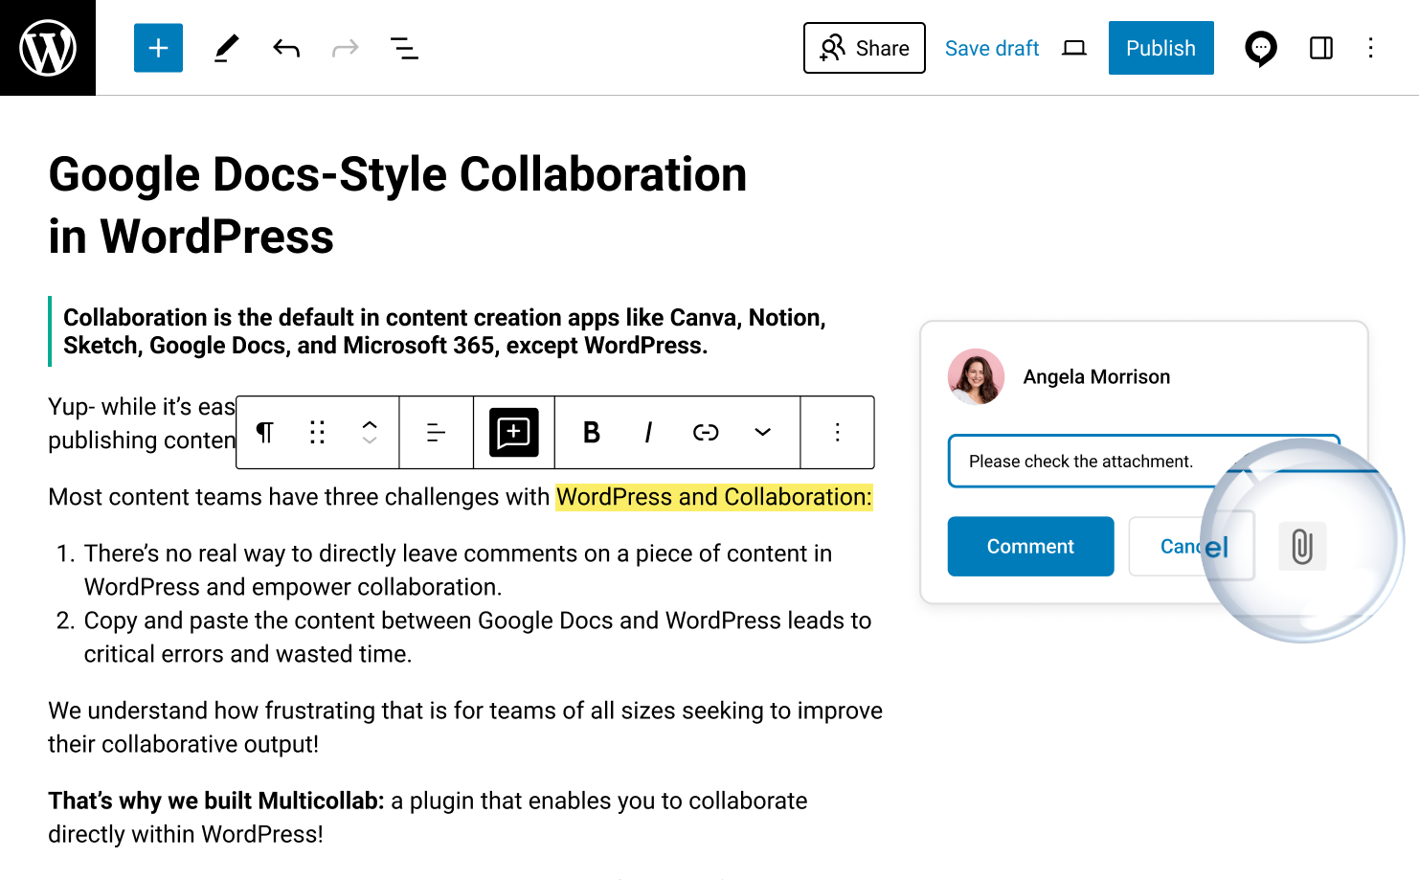The height and width of the screenshot is (881, 1419).
Task: Open the WordPress logo menu
Action: click(x=48, y=48)
